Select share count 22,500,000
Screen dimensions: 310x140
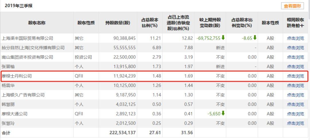[x=125, y=57]
